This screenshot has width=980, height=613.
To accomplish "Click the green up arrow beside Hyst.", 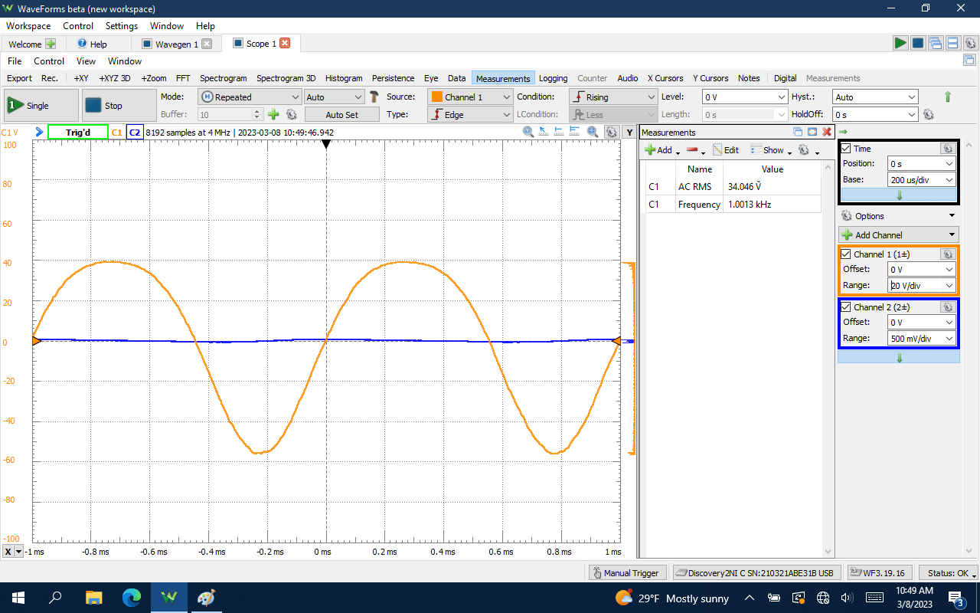I will click(948, 97).
